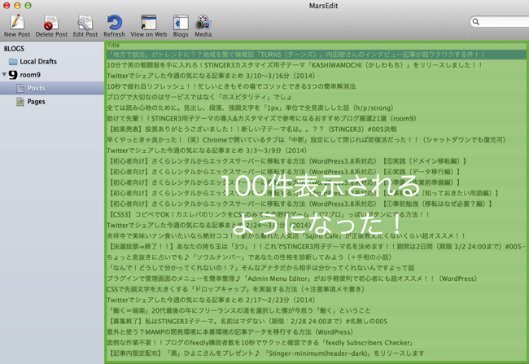
Task: Select post beginning ブログで大切なのは
Action: pyautogui.click(x=316, y=97)
